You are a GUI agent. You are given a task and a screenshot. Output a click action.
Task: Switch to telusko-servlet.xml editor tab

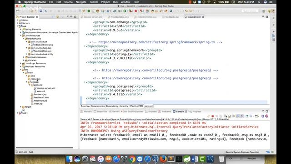(x=91, y=17)
